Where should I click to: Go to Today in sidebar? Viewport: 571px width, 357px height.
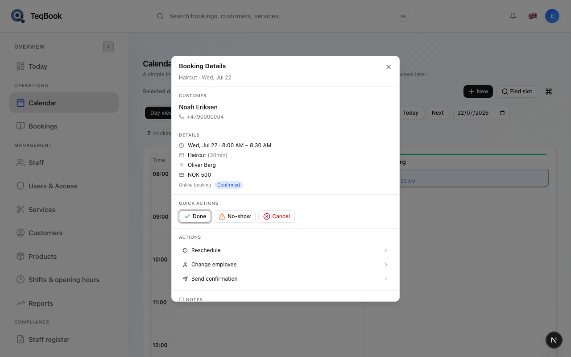point(64,66)
